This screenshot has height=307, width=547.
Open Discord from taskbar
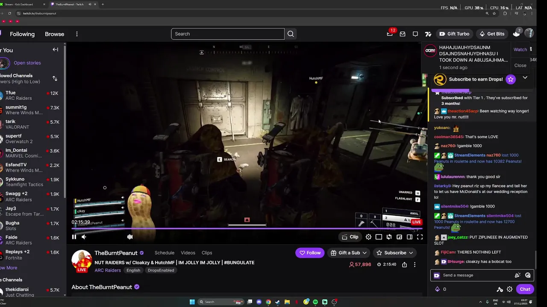point(259,302)
